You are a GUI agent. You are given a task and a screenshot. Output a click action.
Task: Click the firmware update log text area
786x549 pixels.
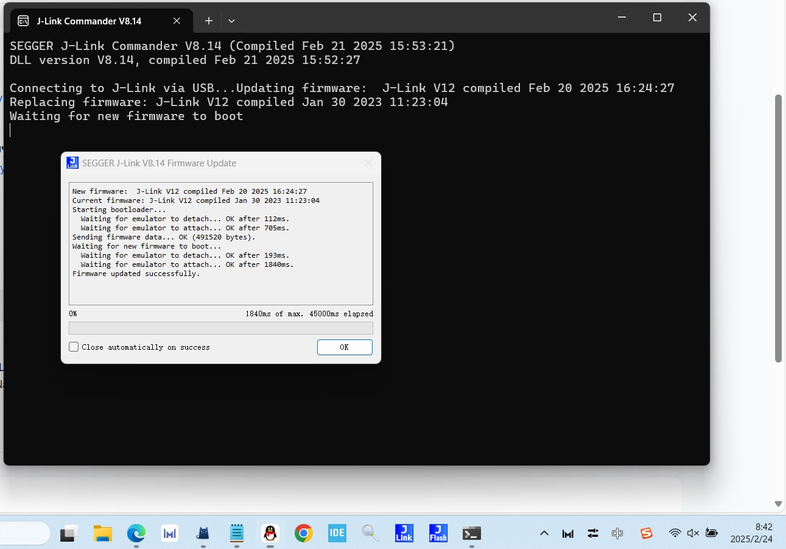[221, 244]
